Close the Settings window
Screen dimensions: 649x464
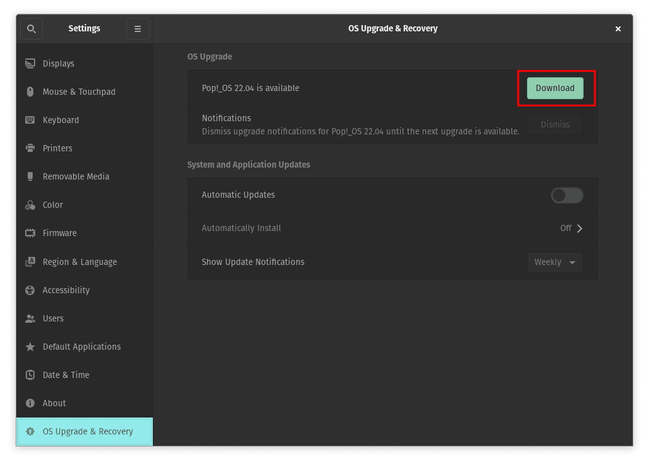618,28
